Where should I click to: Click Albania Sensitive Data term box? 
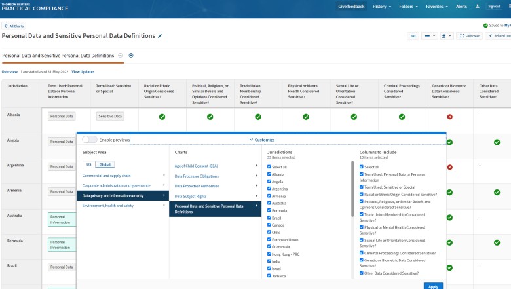click(x=110, y=116)
